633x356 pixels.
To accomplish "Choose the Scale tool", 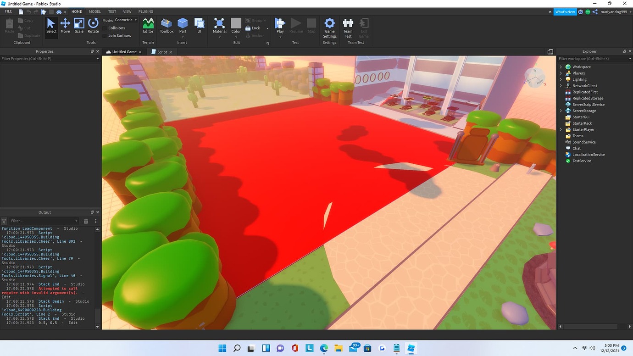I will (79, 26).
